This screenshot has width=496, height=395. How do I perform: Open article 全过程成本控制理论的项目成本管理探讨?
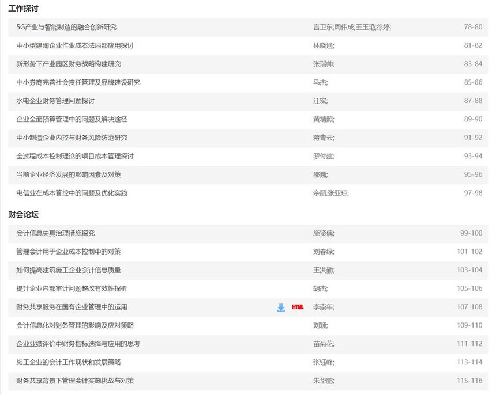pyautogui.click(x=75, y=156)
